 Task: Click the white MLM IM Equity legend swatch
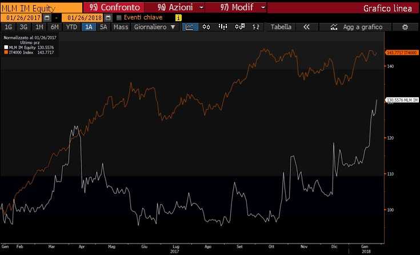(6, 47)
